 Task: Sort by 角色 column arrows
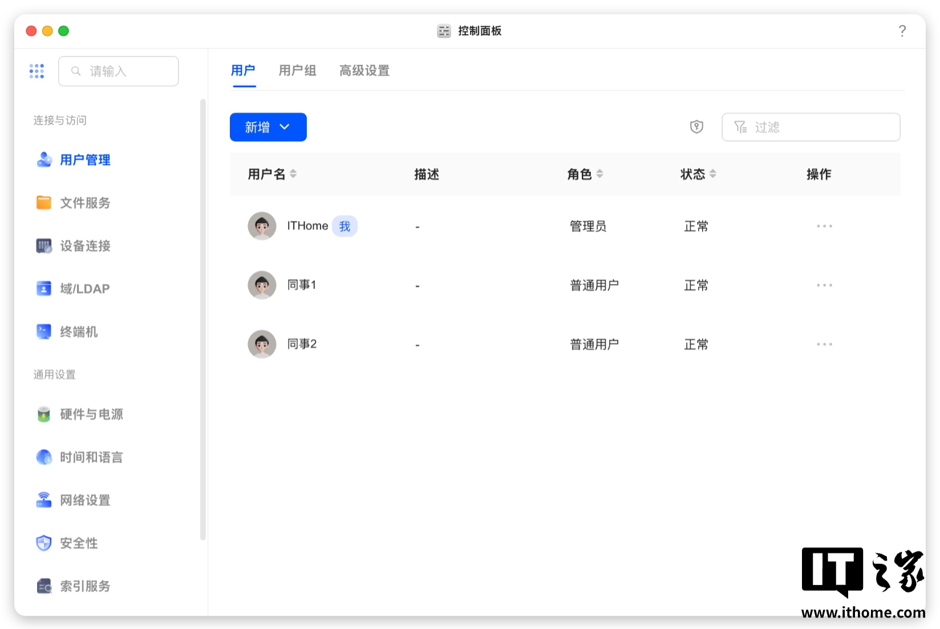599,174
